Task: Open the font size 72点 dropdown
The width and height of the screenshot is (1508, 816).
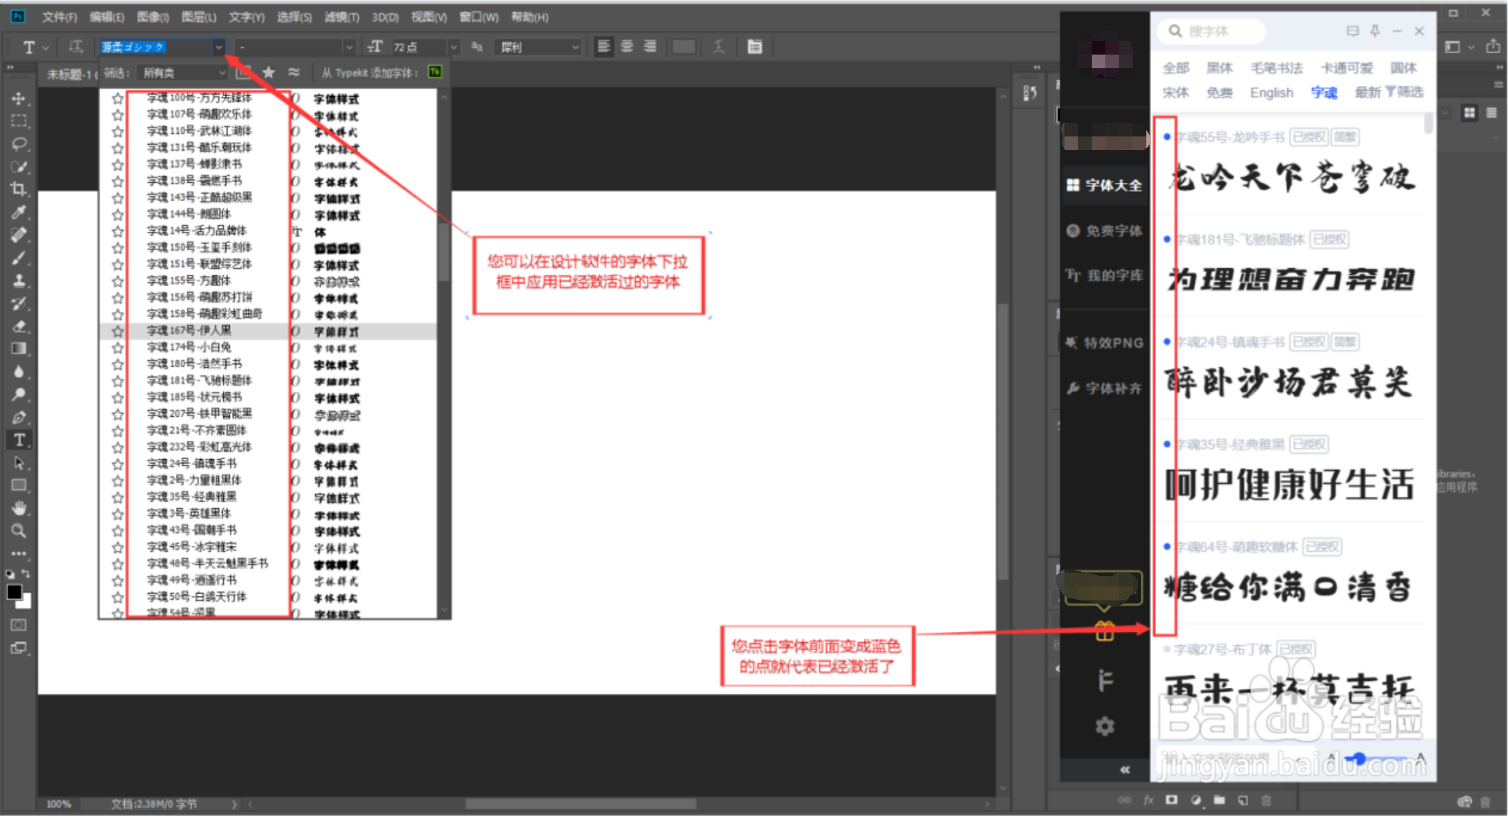Action: point(453,47)
